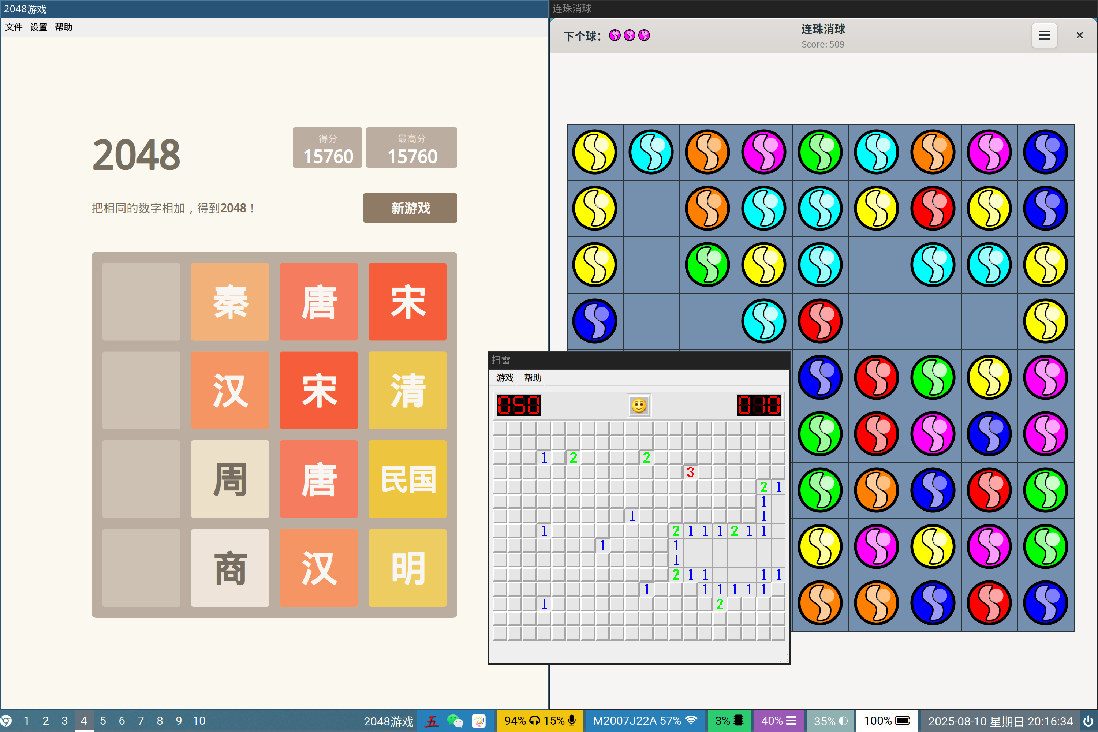
Task: Select the blue ball at start of fourth row
Action: 594,321
